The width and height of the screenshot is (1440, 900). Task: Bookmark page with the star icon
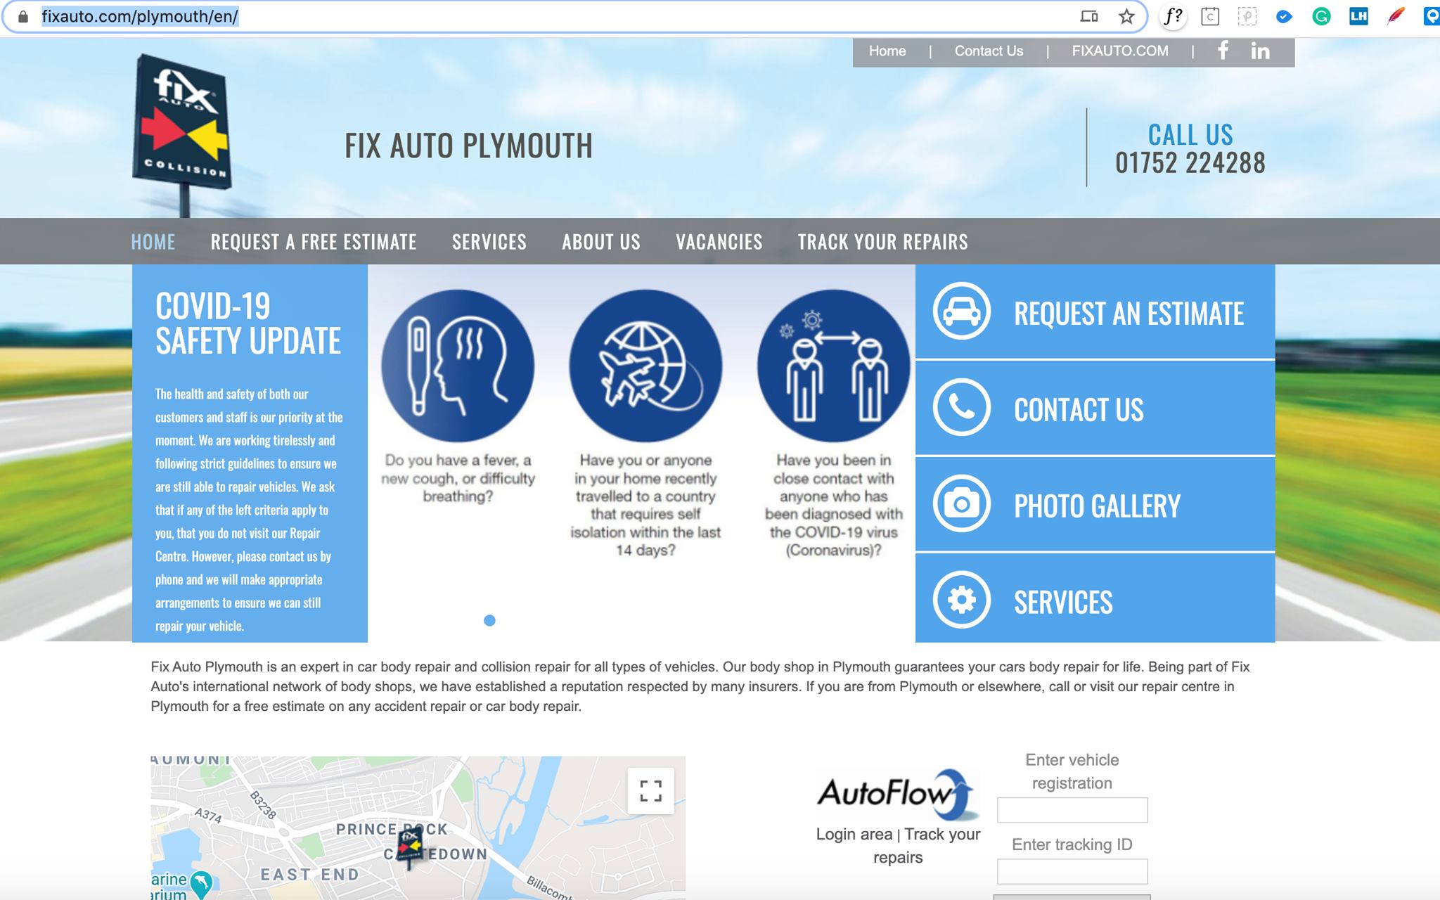(1126, 17)
